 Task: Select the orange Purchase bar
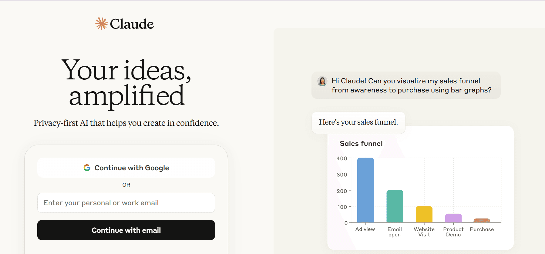482,220
